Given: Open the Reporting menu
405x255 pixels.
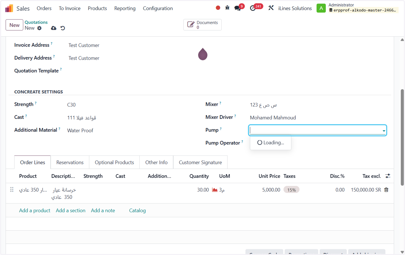Looking at the screenshot, I should click(x=125, y=8).
